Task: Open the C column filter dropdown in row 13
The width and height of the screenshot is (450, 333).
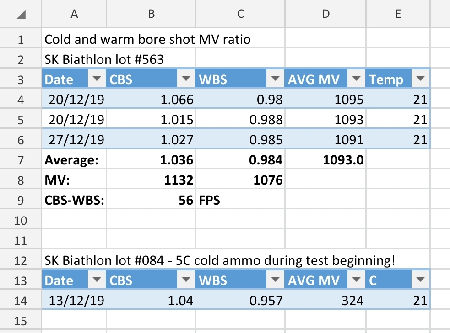Action: [x=420, y=279]
